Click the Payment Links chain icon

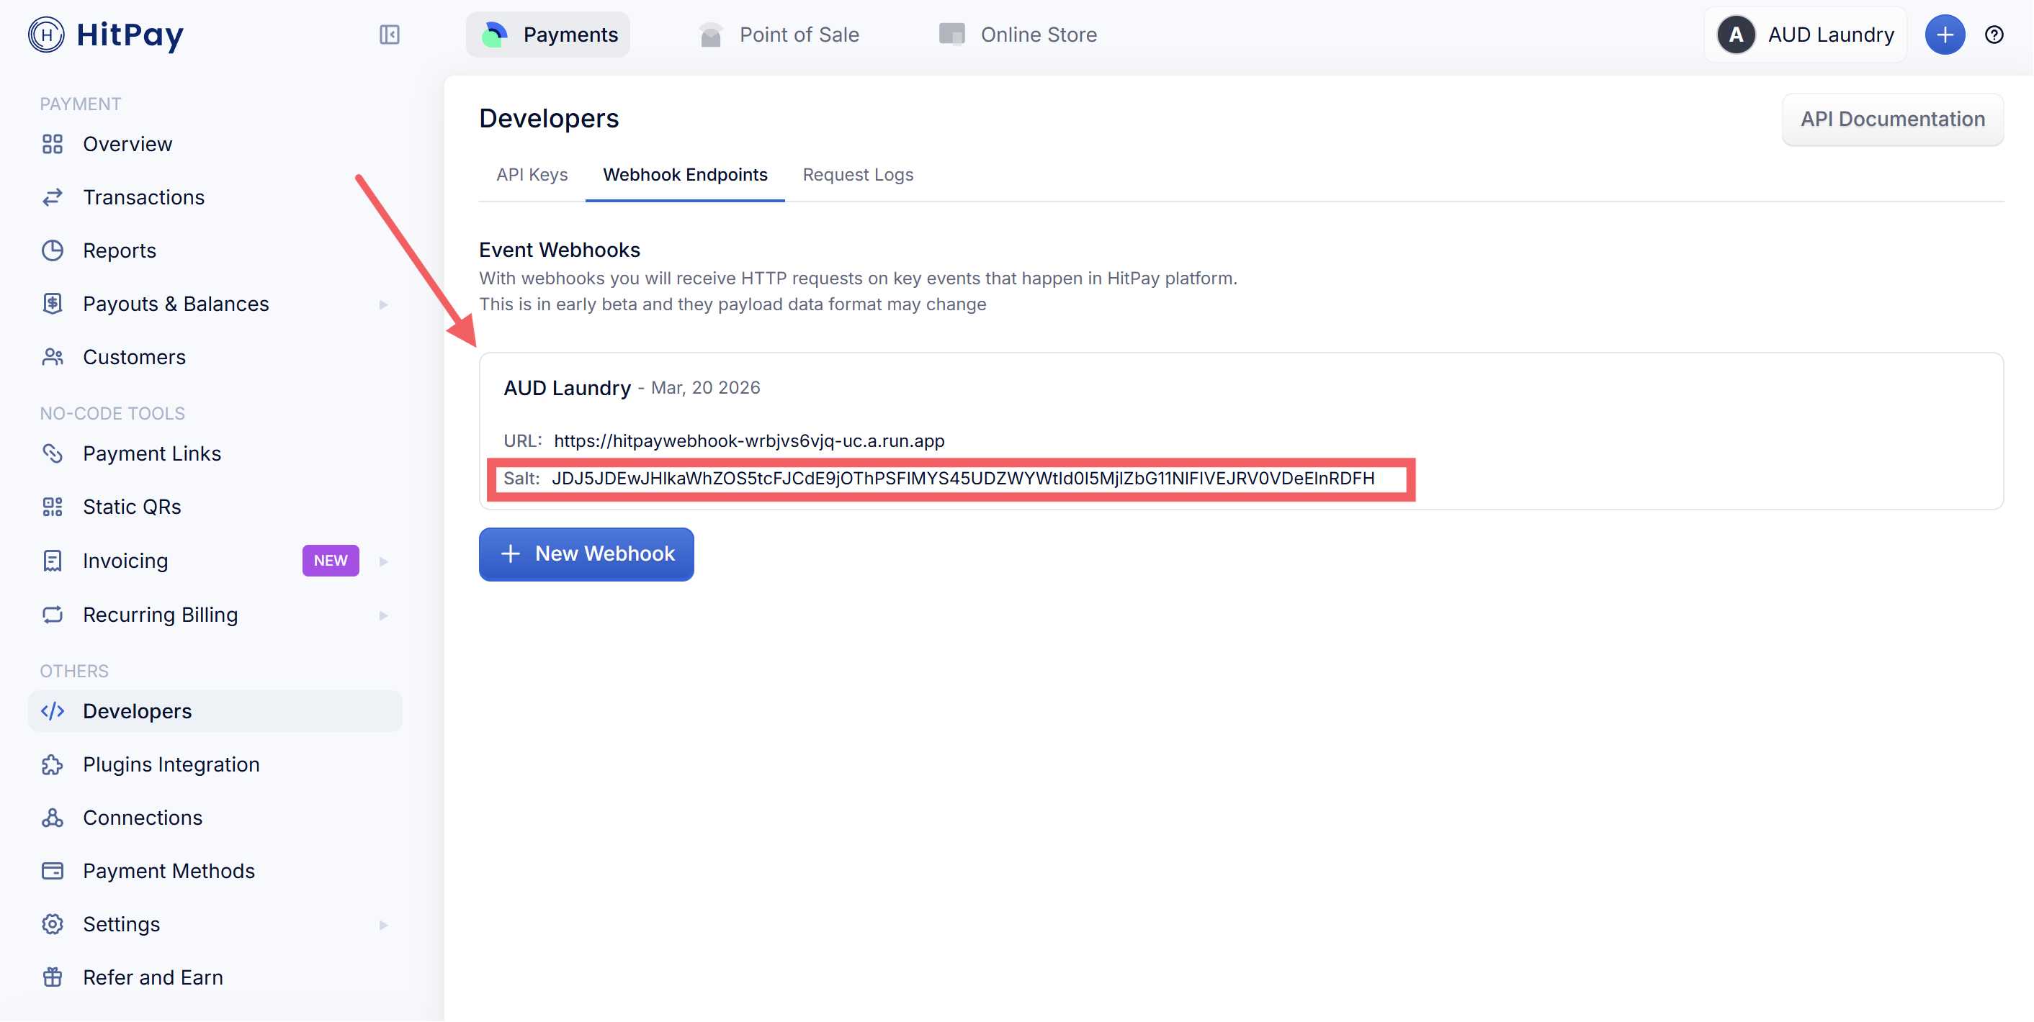(x=53, y=454)
